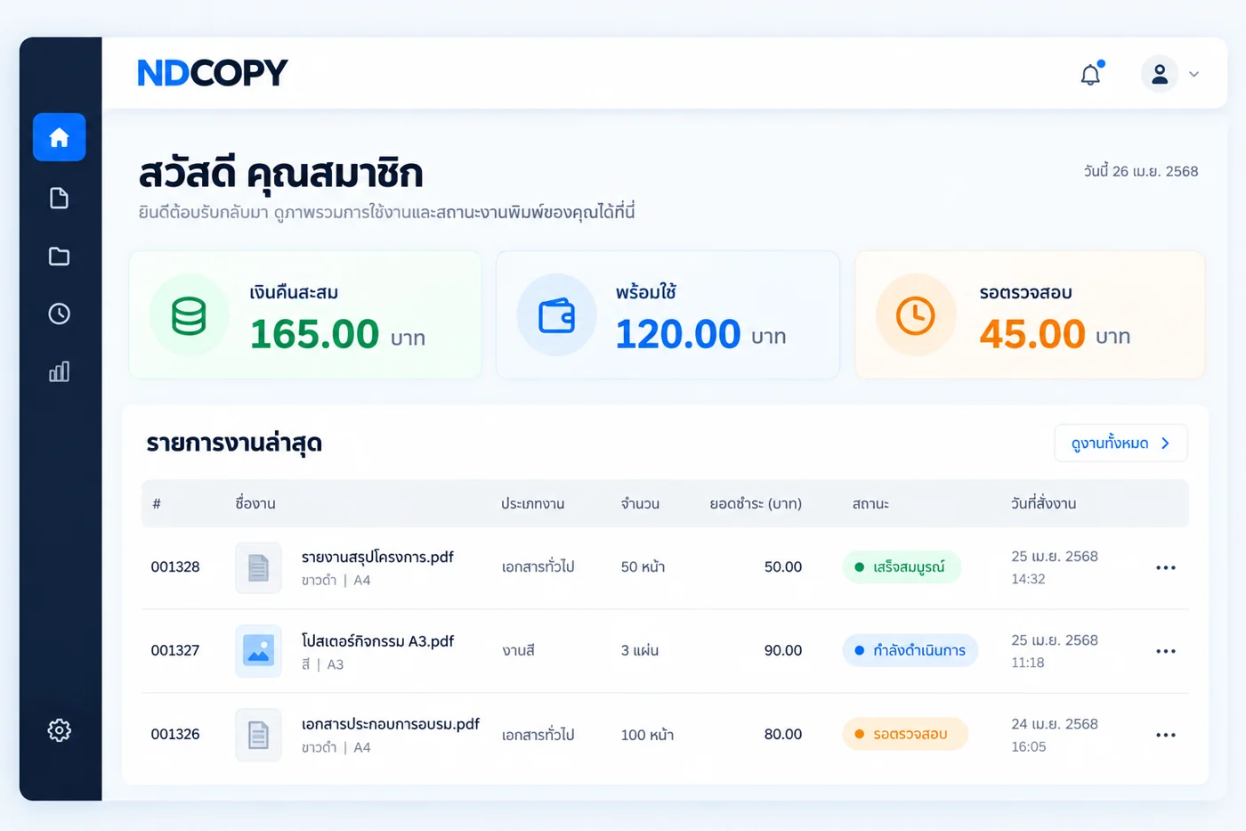Click the image icon for โปสเตอร์กิจกรรม A3.pdf
1246x831 pixels.
[x=258, y=651]
